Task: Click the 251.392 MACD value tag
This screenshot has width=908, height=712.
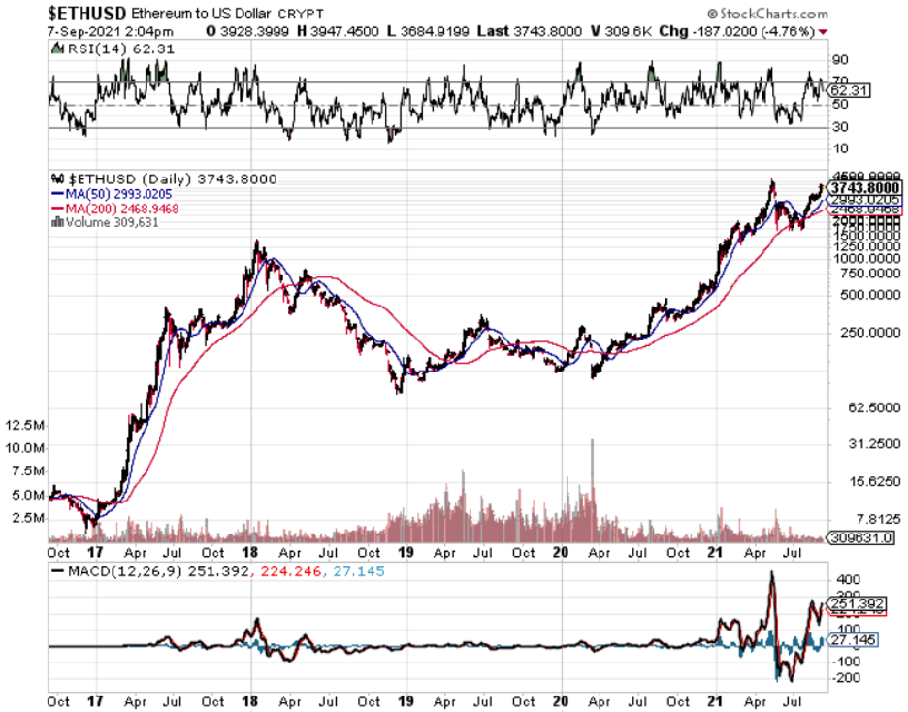Action: [857, 603]
